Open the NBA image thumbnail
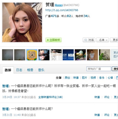 (68, 55)
